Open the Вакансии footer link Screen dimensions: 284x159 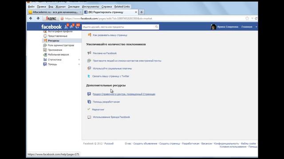click(207, 144)
